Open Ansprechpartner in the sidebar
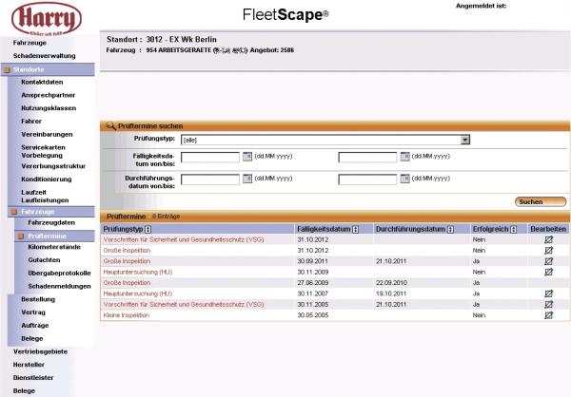 click(49, 95)
